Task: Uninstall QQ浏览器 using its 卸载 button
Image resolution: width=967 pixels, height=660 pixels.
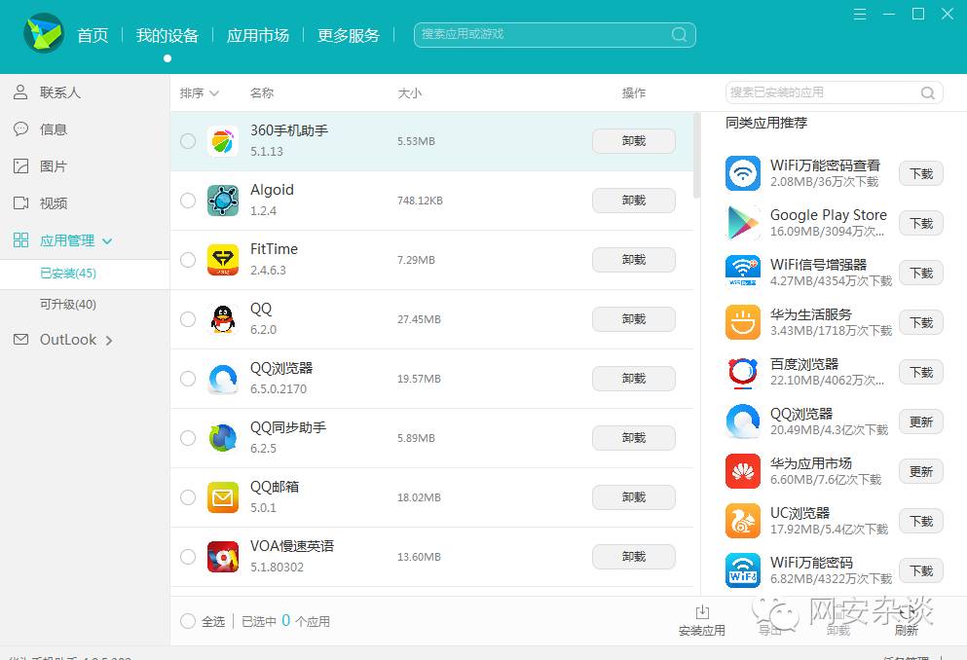Action: pyautogui.click(x=633, y=379)
